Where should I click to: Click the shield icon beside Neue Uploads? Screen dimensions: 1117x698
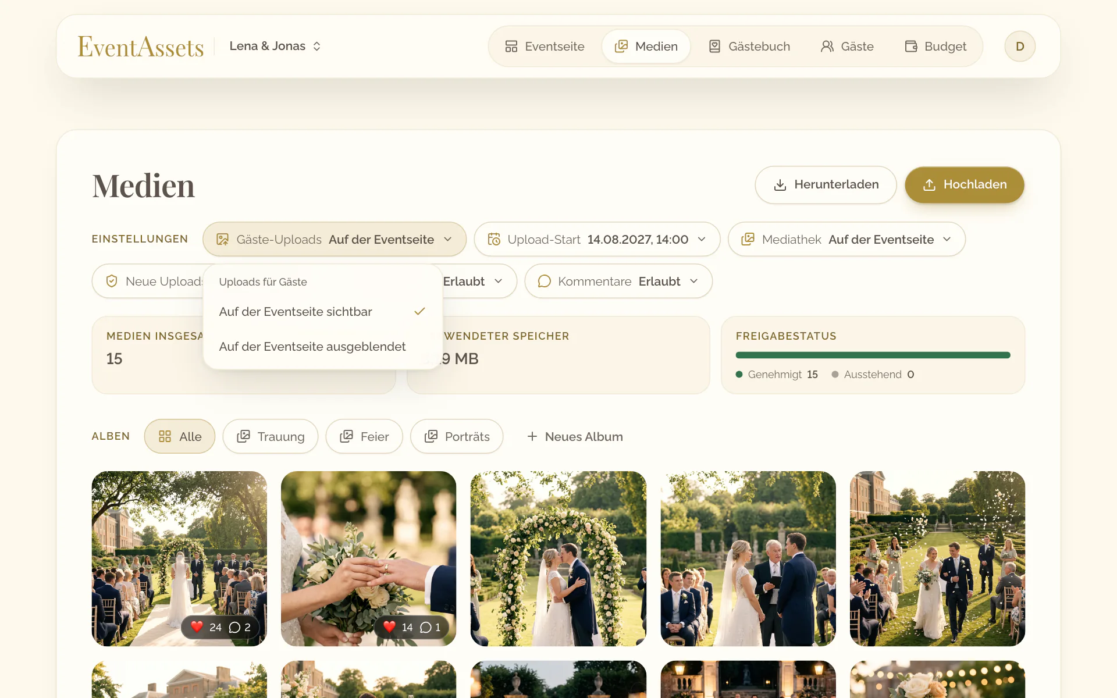click(x=112, y=282)
